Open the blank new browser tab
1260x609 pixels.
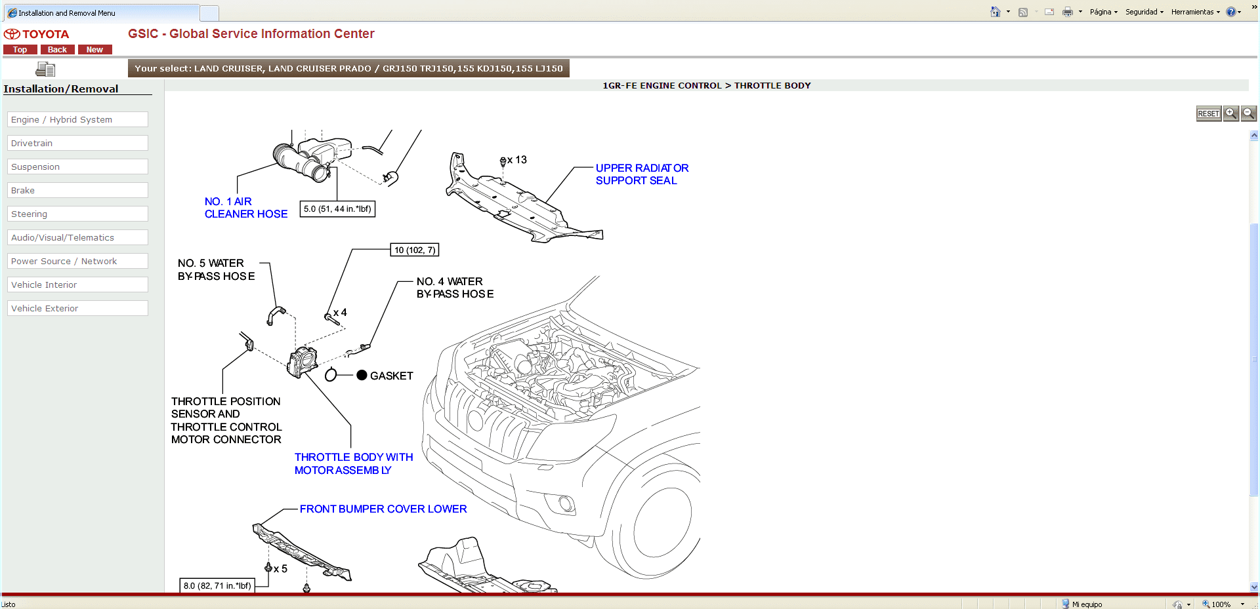[x=209, y=13]
